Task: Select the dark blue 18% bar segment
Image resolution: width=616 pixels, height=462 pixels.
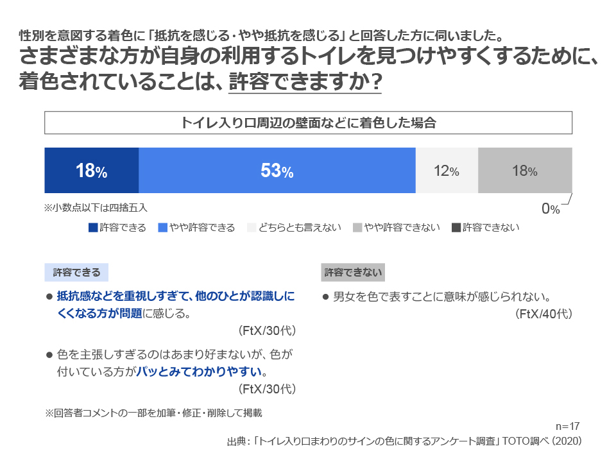Action: pyautogui.click(x=92, y=171)
